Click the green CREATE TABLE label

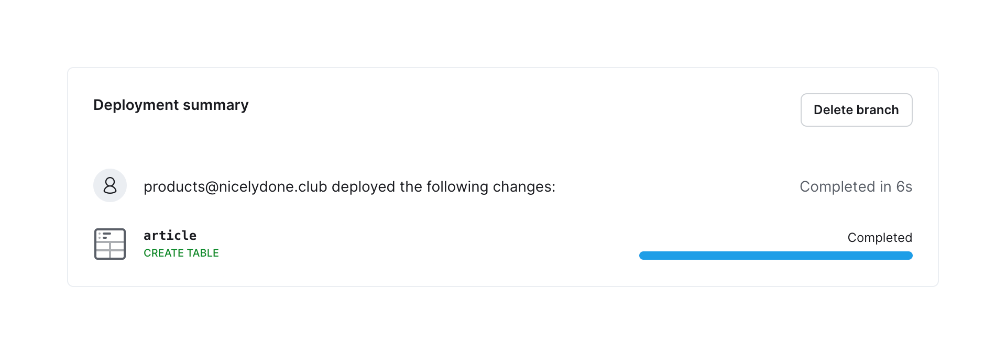point(181,253)
